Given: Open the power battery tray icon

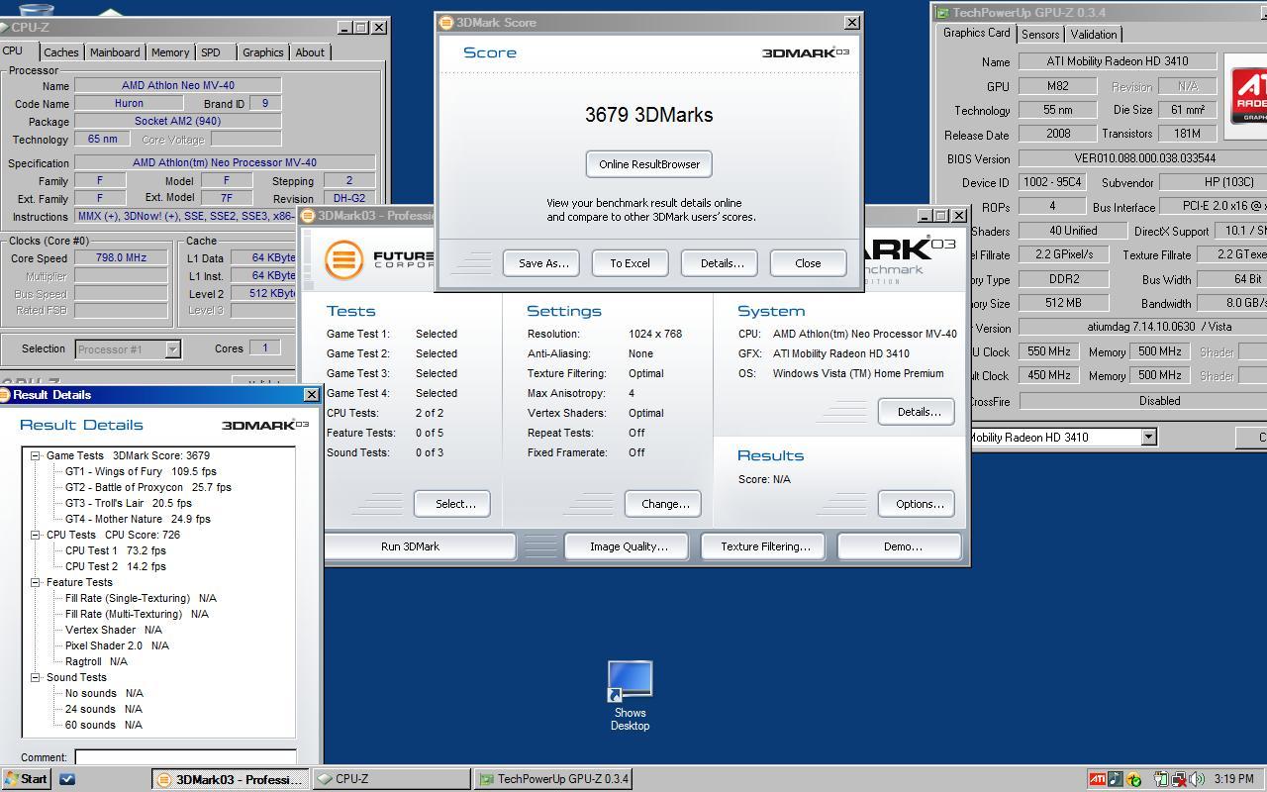Looking at the screenshot, I should point(1160,779).
